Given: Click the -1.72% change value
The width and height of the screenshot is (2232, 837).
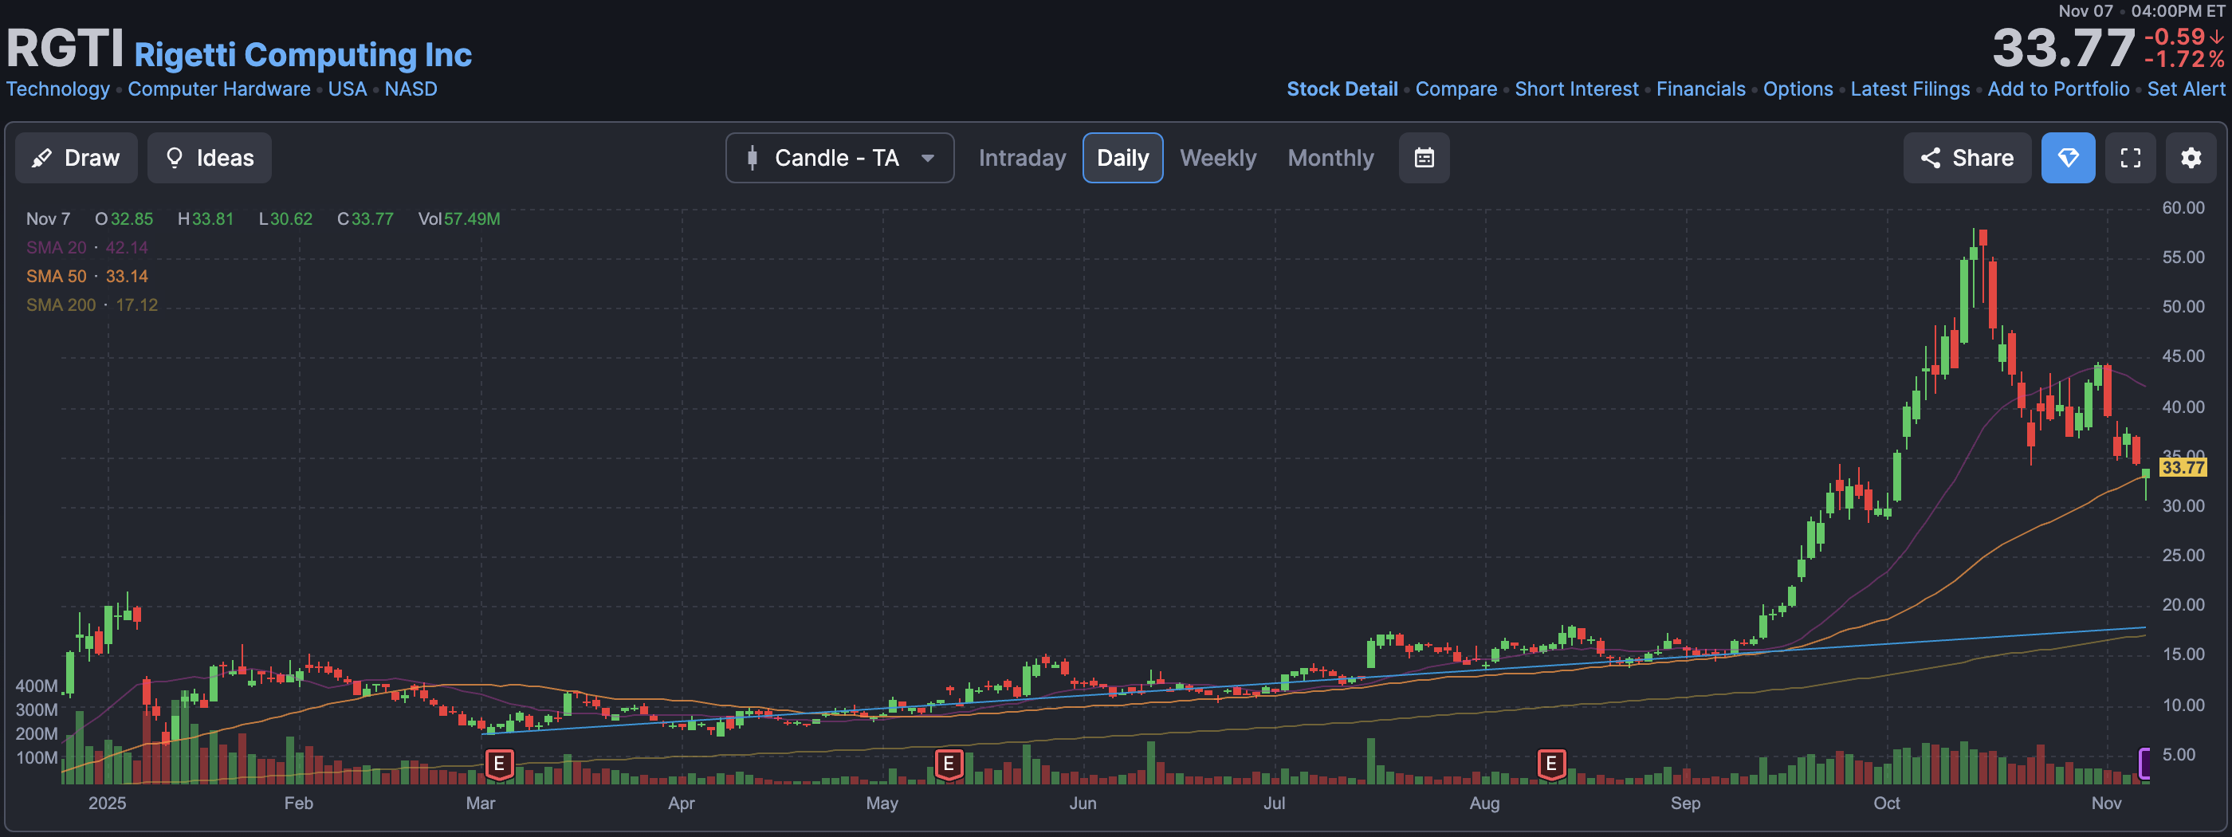Looking at the screenshot, I should pos(2183,59).
